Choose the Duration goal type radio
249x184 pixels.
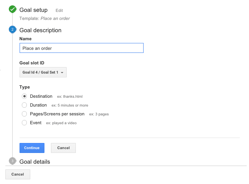[24, 105]
